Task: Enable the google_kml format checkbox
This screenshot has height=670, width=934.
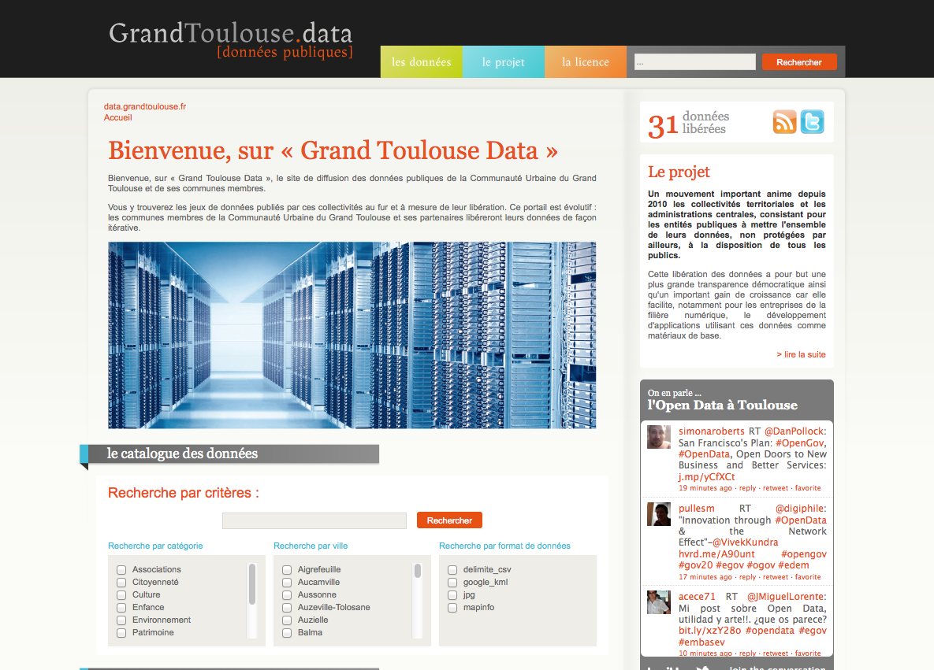Action: coord(452,583)
